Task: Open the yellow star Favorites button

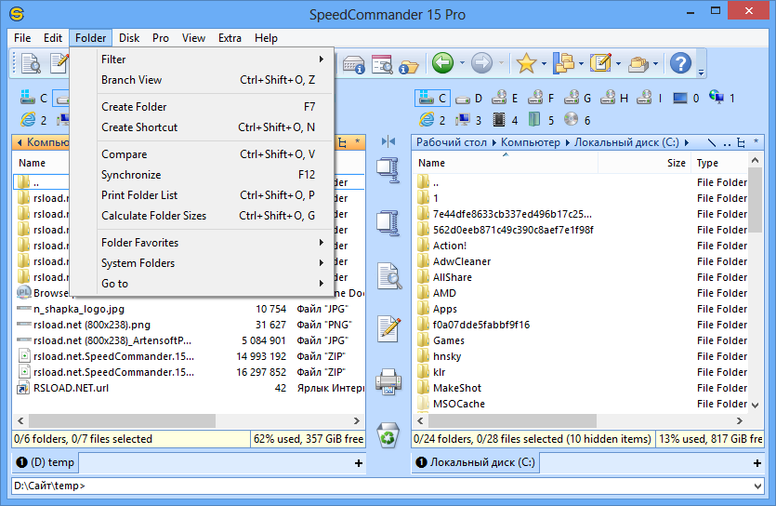Action: tap(526, 63)
